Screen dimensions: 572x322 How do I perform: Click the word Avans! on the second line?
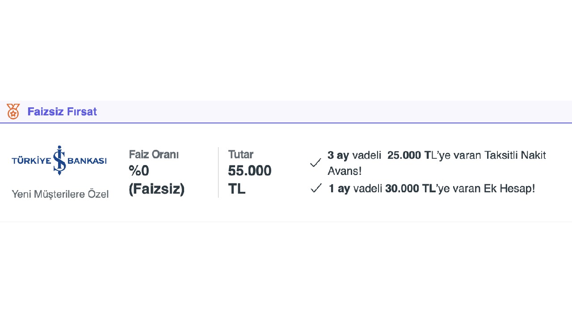345,171
